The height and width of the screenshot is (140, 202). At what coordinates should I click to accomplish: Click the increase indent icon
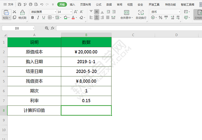pyautogui.click(x=114, y=12)
